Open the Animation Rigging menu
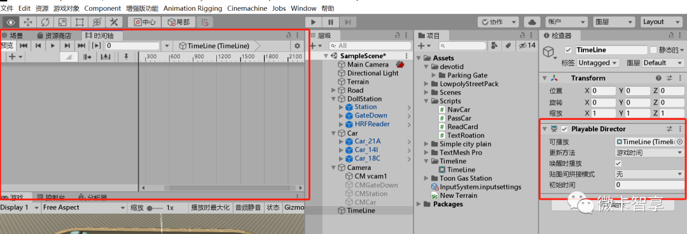 [x=193, y=8]
